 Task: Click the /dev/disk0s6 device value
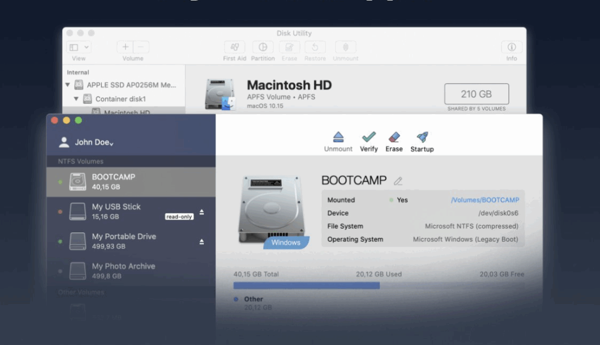pos(498,213)
